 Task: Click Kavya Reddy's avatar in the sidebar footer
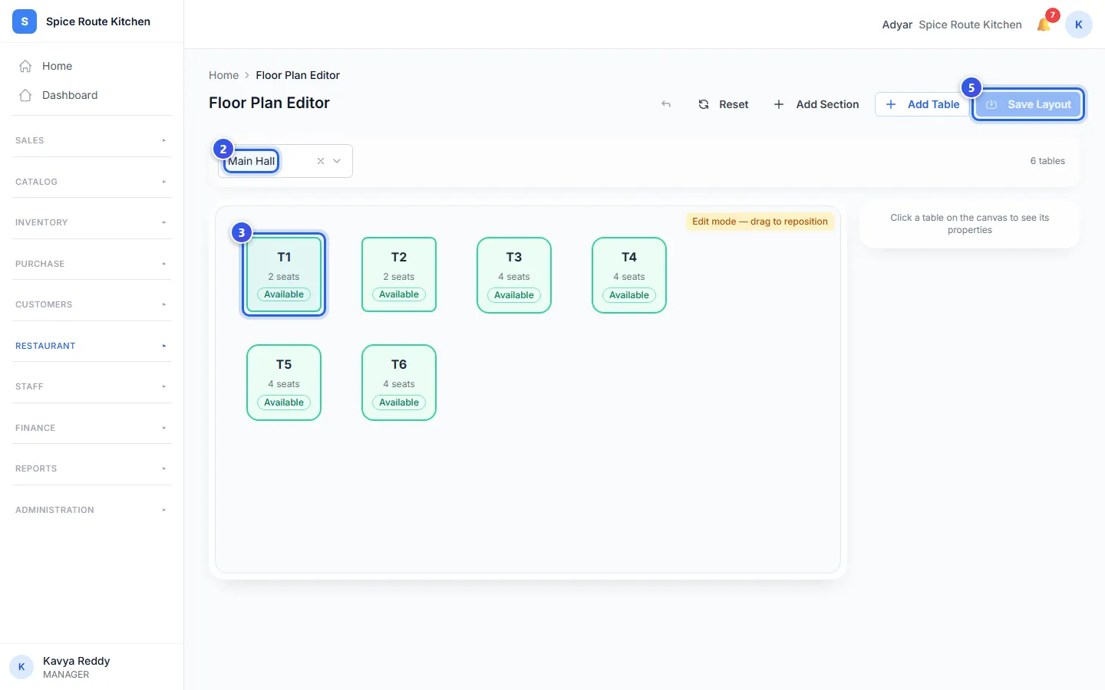(x=21, y=667)
